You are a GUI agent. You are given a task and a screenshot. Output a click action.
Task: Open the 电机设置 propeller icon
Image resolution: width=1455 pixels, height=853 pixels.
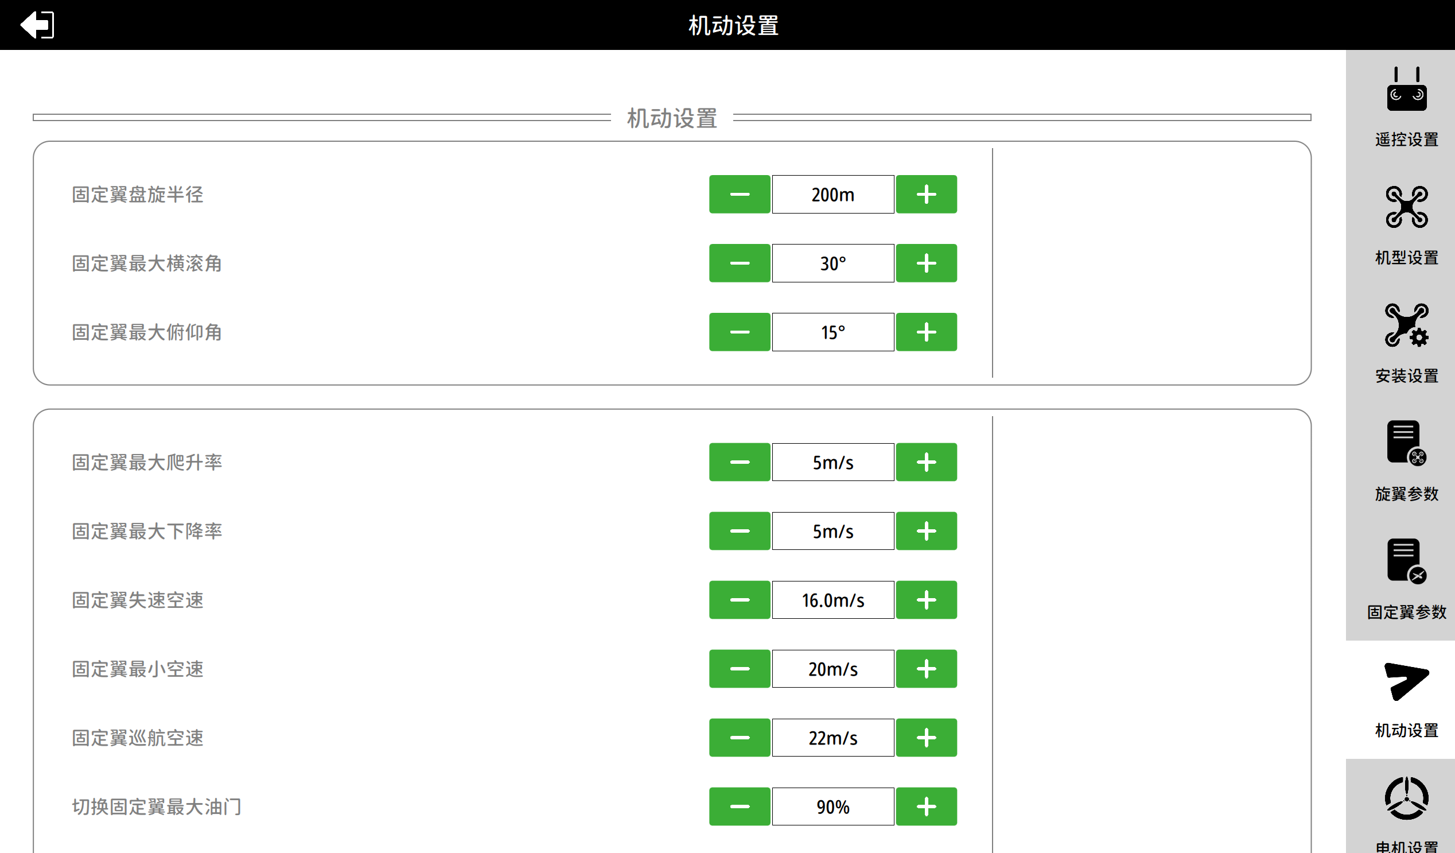click(1406, 798)
